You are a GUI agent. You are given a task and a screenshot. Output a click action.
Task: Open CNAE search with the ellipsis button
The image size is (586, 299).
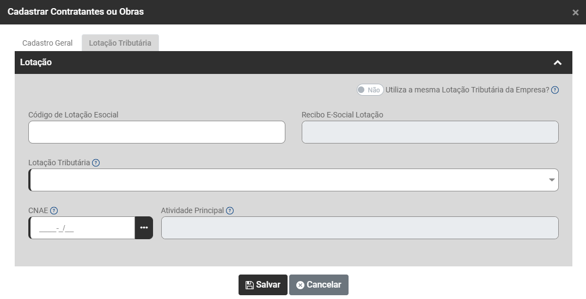tap(144, 228)
